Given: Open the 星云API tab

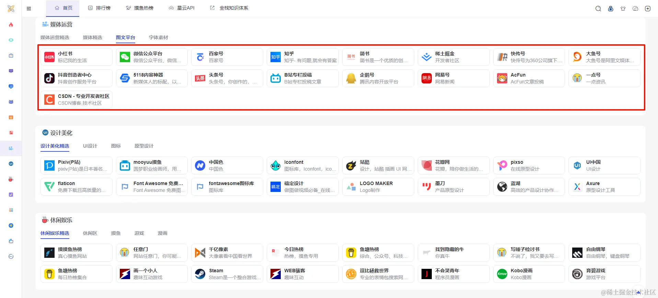Looking at the screenshot, I should (182, 8).
